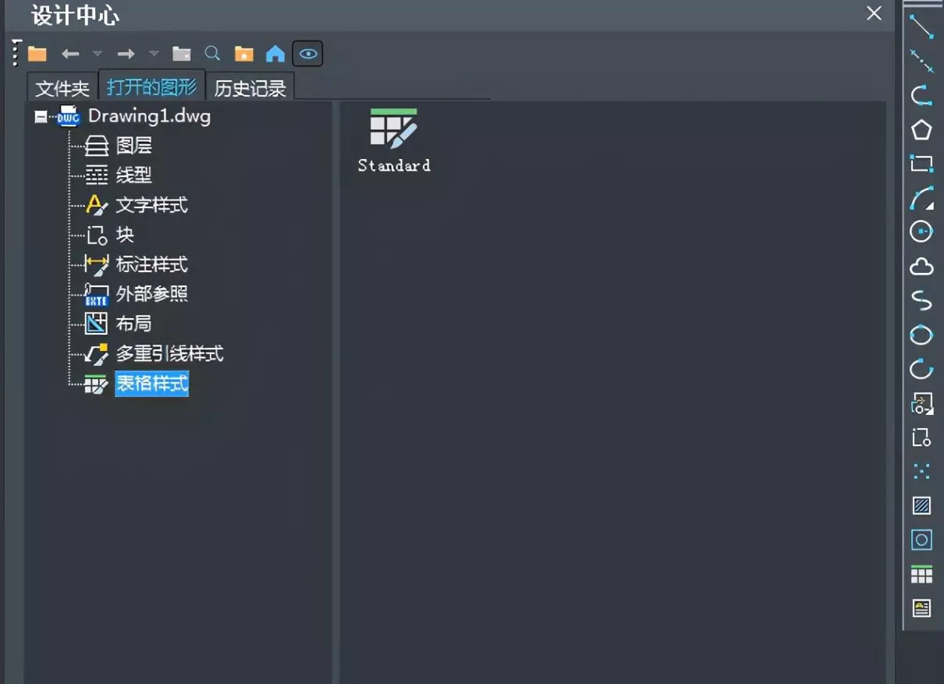This screenshot has height=684, width=944.
Task: Open the Favorites folder icon
Action: (244, 54)
